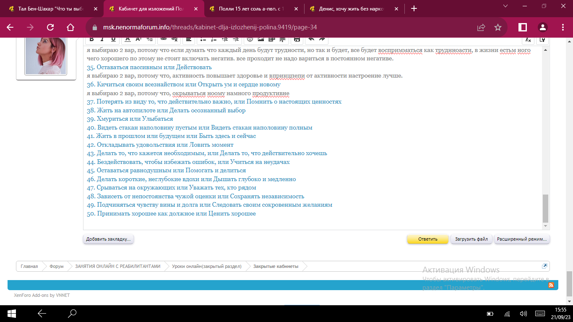Click the Redo arrow in editor toolbar
This screenshot has width=573, height=322.
[x=322, y=39]
